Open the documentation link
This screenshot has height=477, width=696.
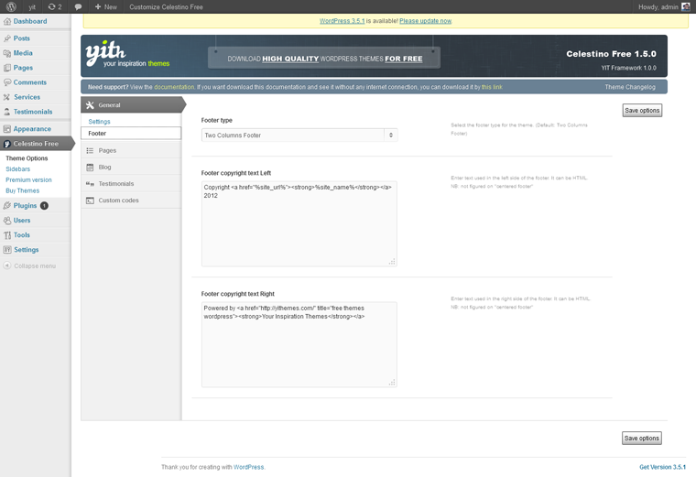click(174, 87)
